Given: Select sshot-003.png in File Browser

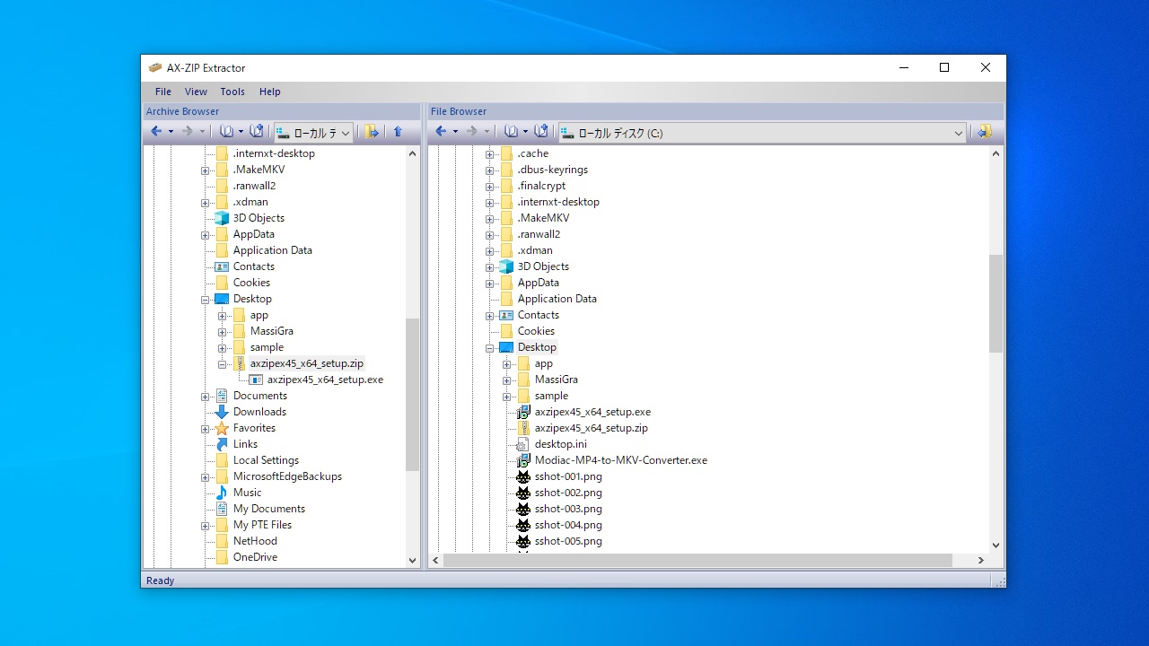Looking at the screenshot, I should click(x=568, y=509).
